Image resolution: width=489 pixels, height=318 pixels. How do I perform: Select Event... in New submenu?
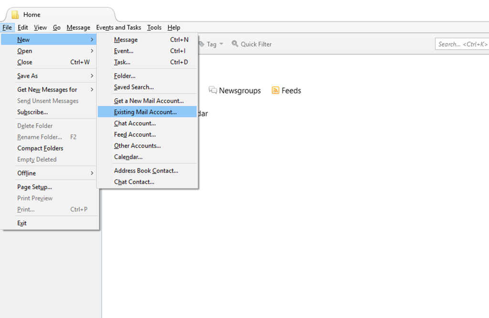[147, 51]
